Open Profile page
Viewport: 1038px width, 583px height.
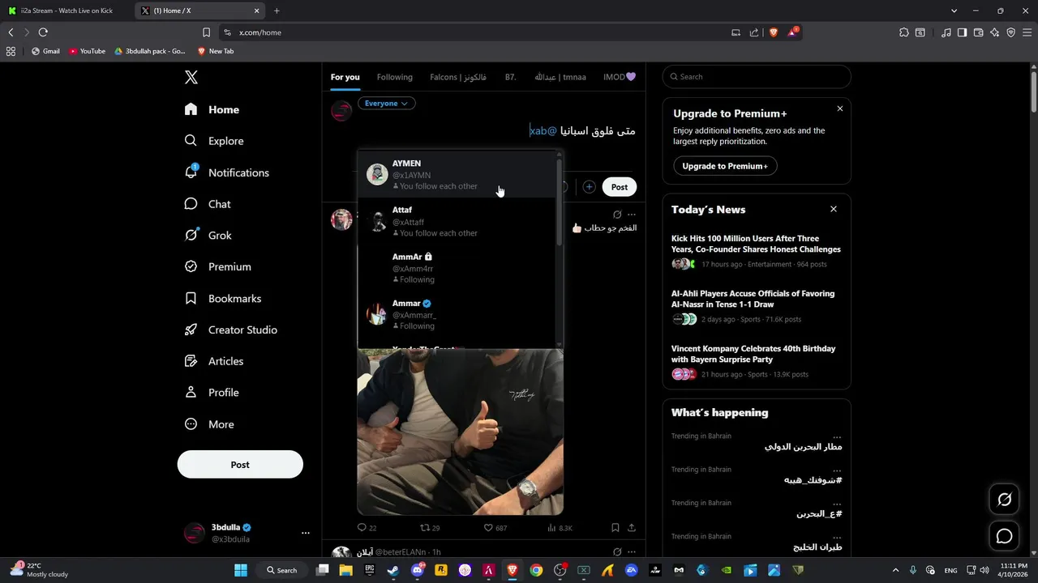pos(212,393)
